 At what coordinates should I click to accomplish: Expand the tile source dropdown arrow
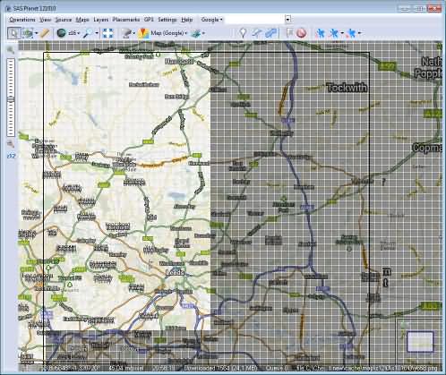(133, 33)
